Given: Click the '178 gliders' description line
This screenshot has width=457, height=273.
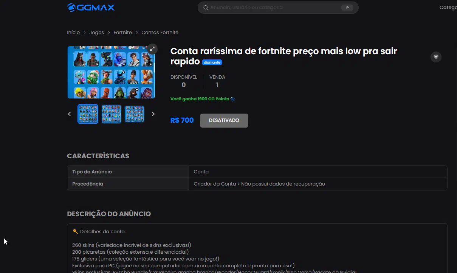Looking at the screenshot, I should point(146,259).
